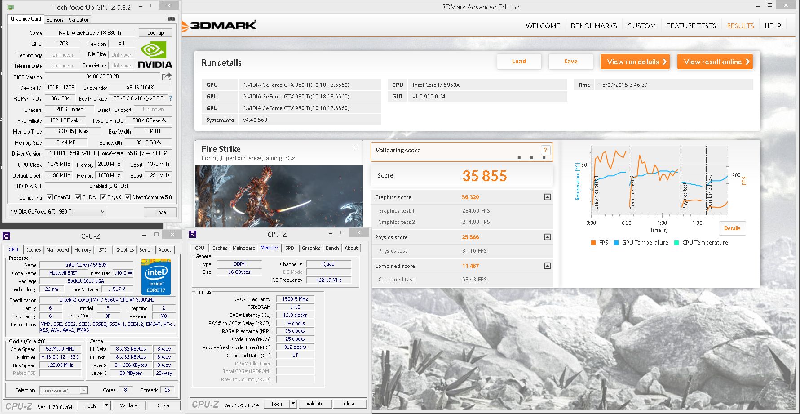Screen dimensions: 800x414
Task: Click Tools button in CPU-Z Memory window
Action: 277,404
